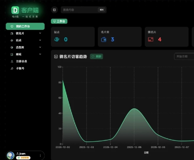Click the number 3 in 名片夹 card

[112, 39]
